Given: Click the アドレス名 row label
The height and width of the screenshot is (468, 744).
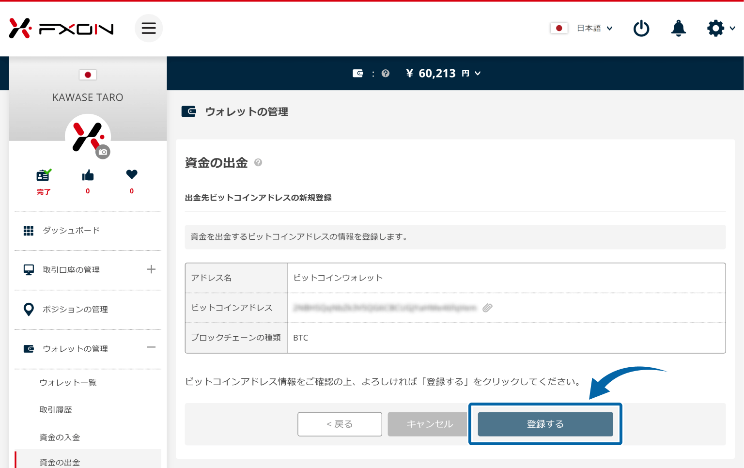Looking at the screenshot, I should pyautogui.click(x=211, y=278).
